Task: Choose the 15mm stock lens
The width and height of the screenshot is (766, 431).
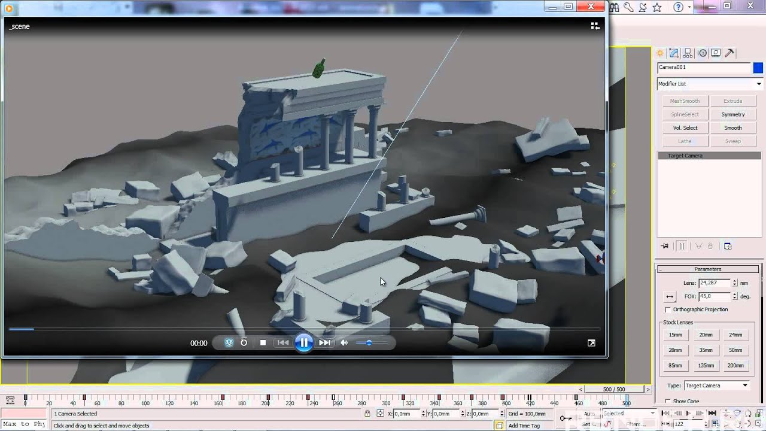Action: [x=675, y=335]
